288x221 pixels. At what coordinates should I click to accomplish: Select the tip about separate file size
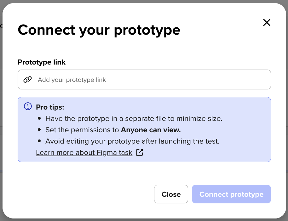coord(134,119)
